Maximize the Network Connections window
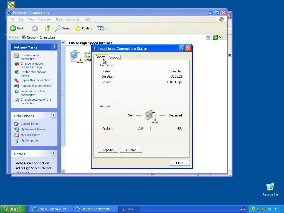The height and width of the screenshot is (213, 284). 217,13
